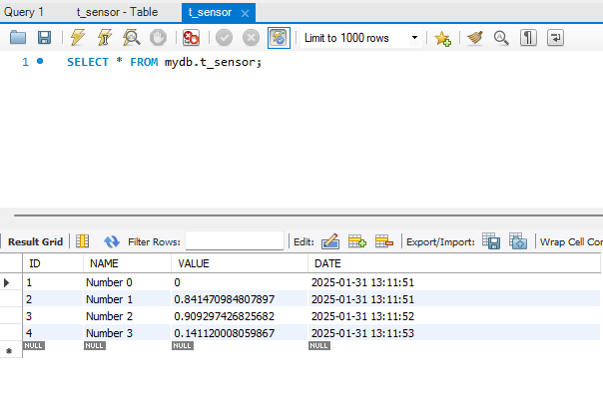The height and width of the screenshot is (418, 603).
Task: Export recordset to external file
Action: [491, 241]
